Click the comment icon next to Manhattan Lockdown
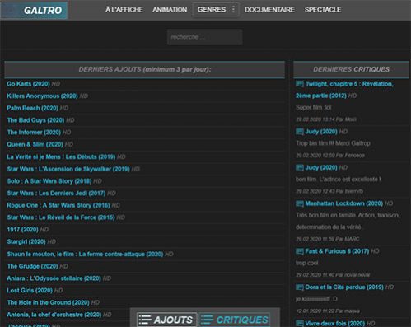 [x=299, y=203]
